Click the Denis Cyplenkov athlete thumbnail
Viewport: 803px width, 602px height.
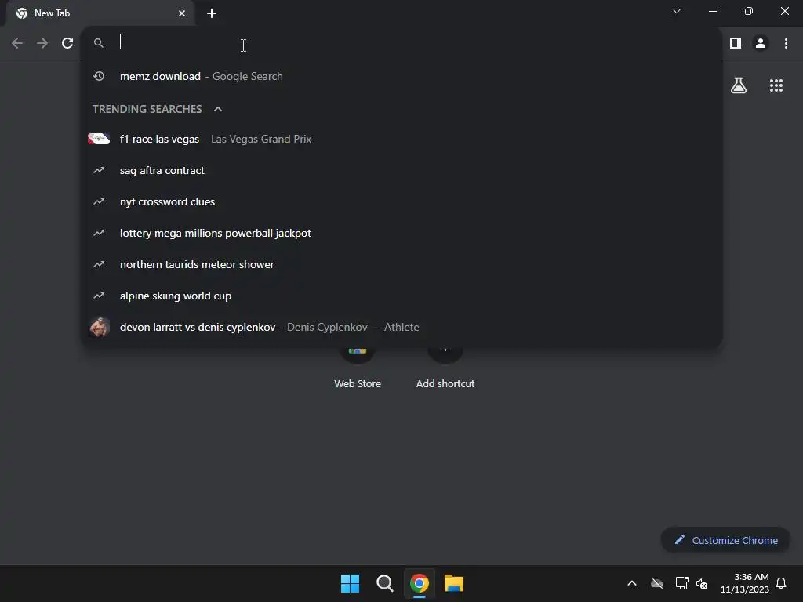(x=99, y=327)
